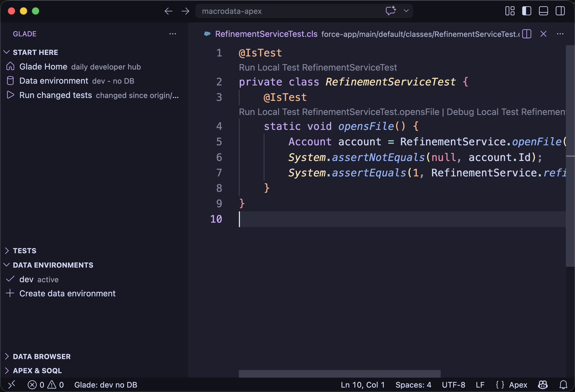The width and height of the screenshot is (575, 392).
Task: Open editor more actions menu
Action: [560, 34]
